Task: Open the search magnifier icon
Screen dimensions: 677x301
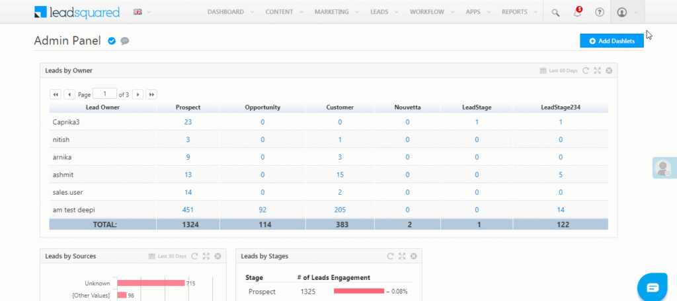Action: [x=555, y=13]
